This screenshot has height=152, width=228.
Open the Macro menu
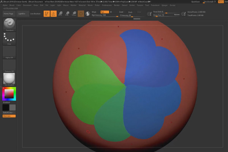pos(66,5)
